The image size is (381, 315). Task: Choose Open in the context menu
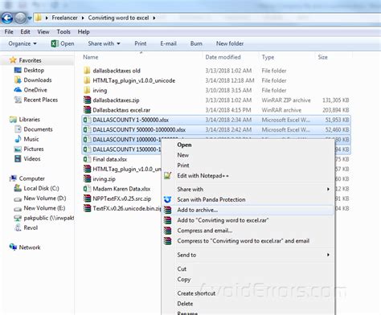pos(184,145)
